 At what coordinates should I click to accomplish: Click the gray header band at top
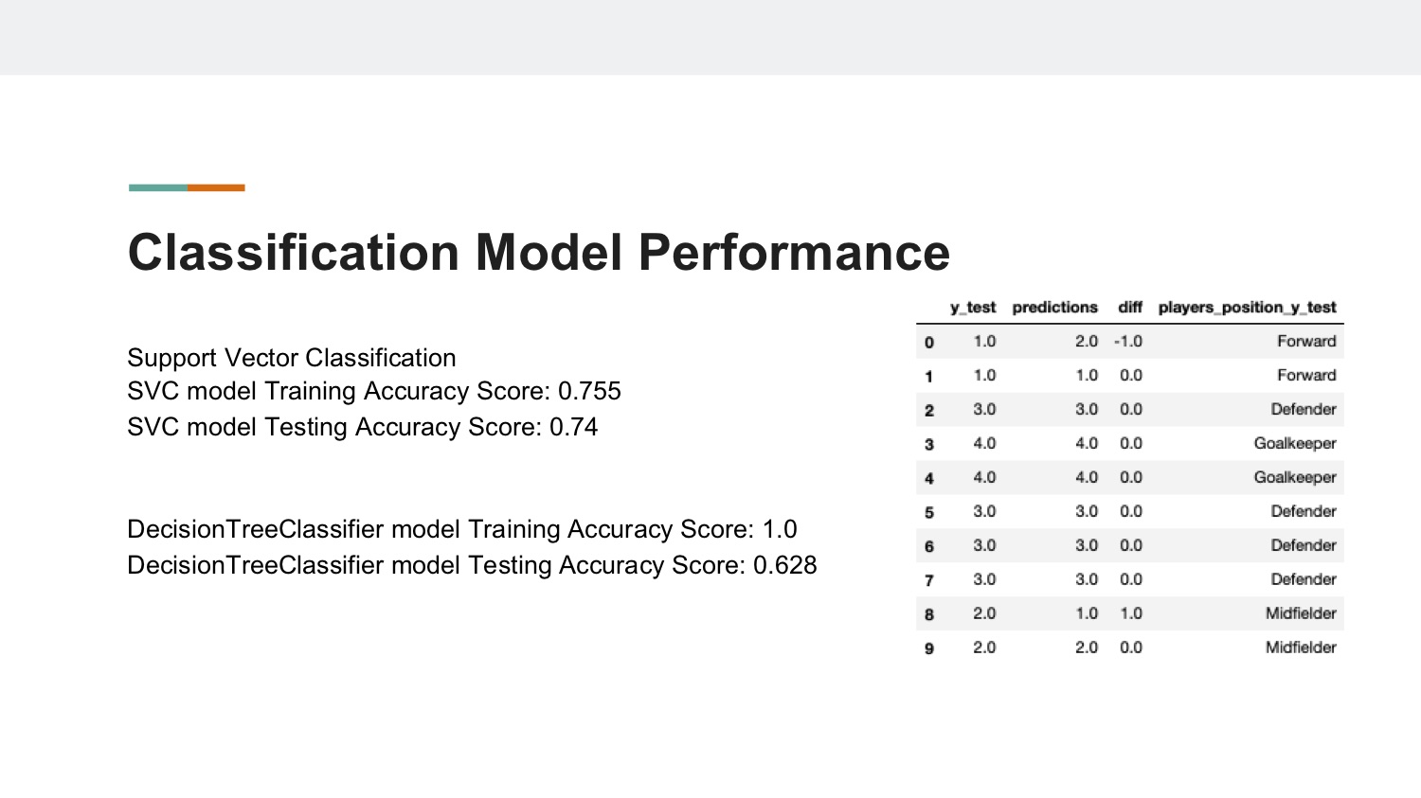click(710, 37)
